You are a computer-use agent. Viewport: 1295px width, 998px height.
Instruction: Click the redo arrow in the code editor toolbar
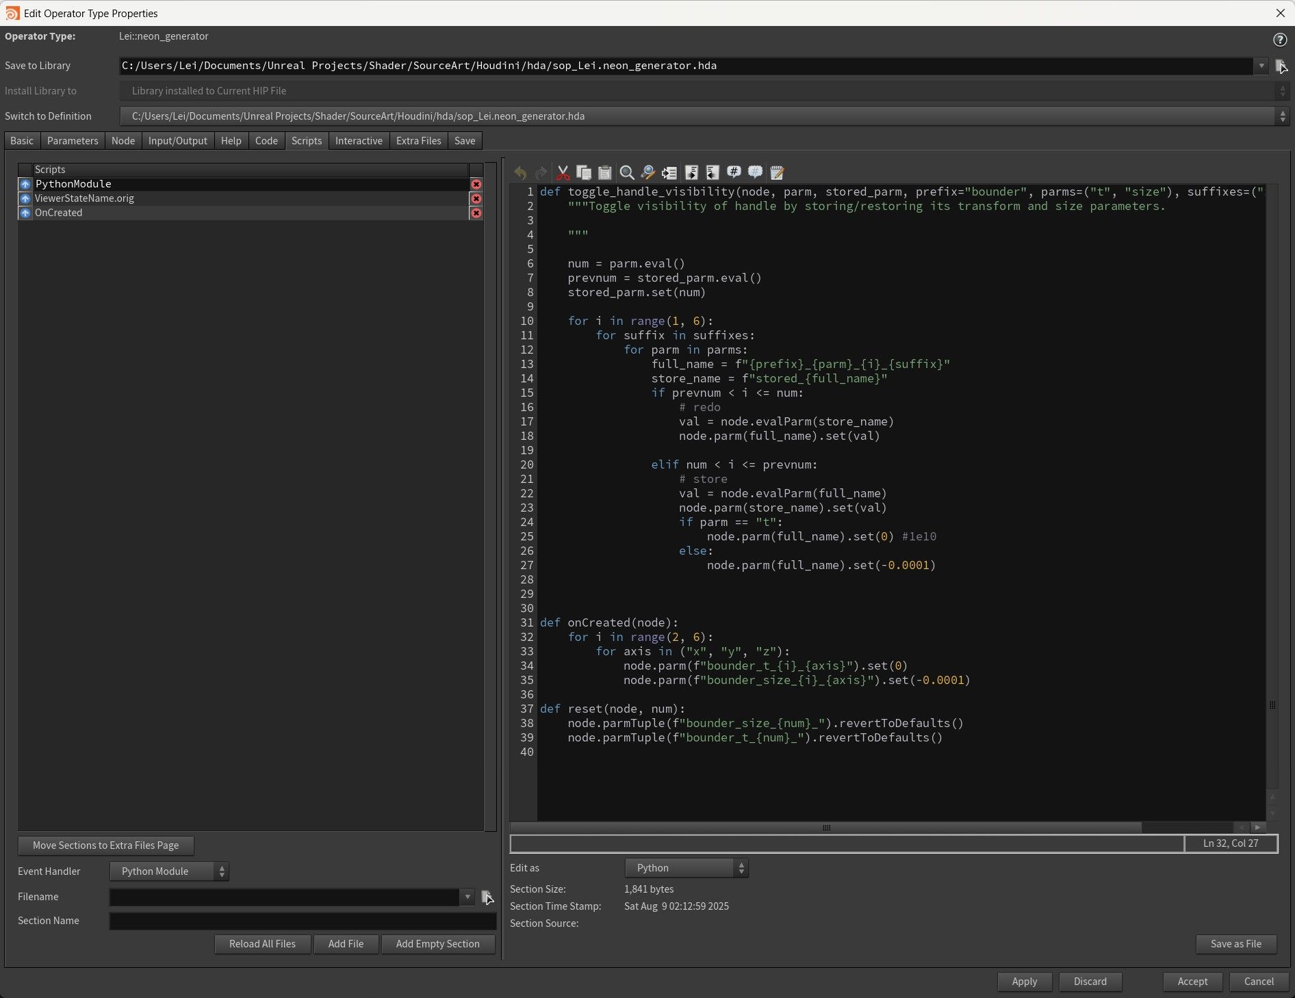tap(541, 172)
